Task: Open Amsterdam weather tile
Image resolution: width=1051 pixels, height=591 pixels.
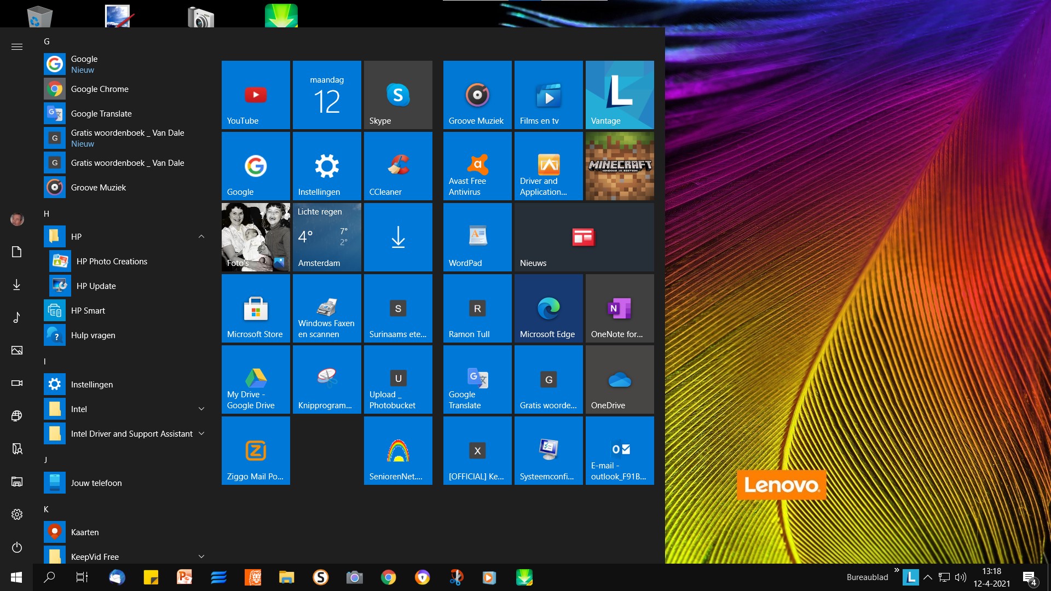Action: click(x=327, y=237)
